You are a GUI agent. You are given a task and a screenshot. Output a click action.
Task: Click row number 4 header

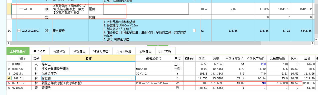point(9,78)
